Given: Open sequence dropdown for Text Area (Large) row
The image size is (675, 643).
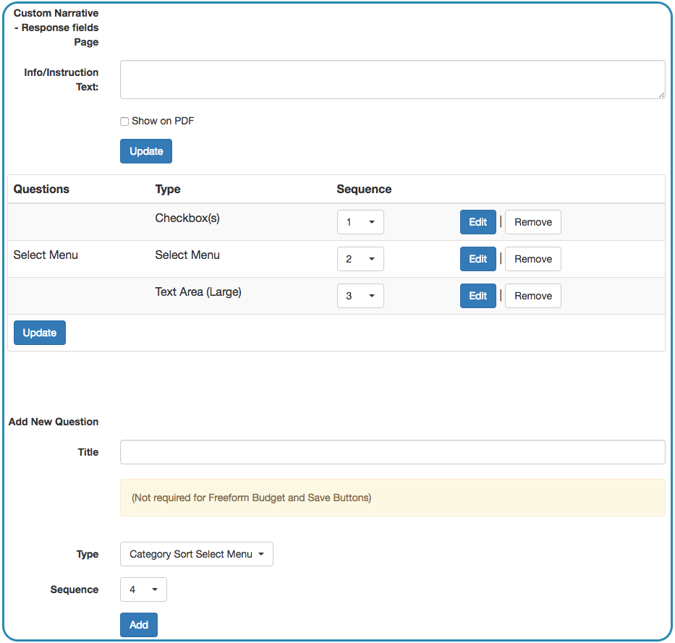Looking at the screenshot, I should point(360,296).
